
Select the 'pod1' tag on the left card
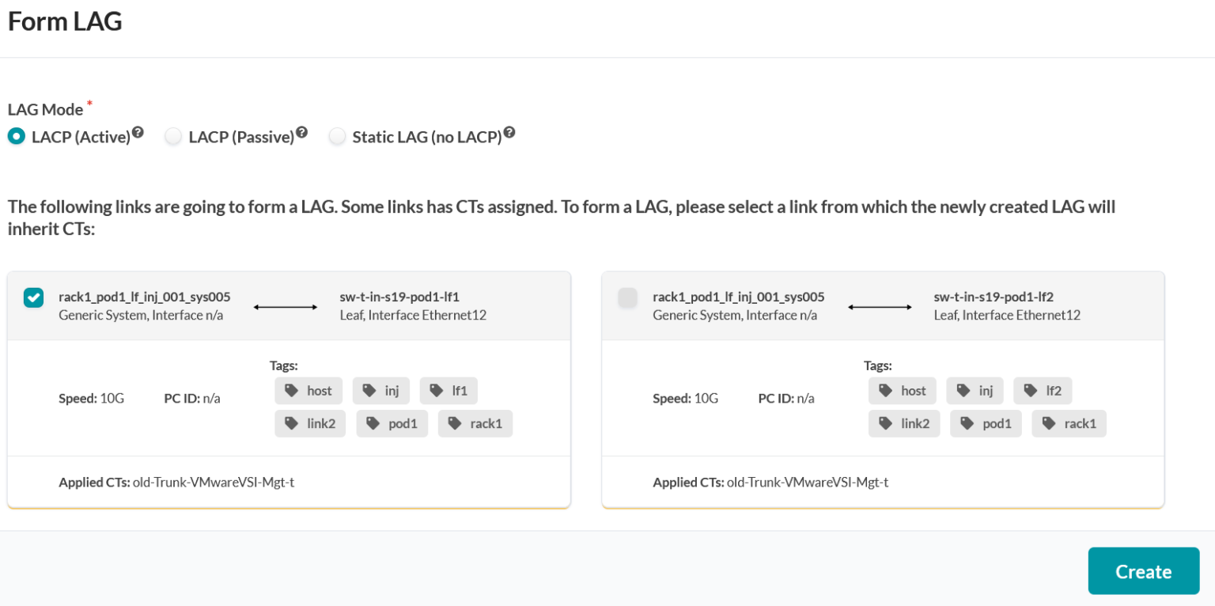392,423
